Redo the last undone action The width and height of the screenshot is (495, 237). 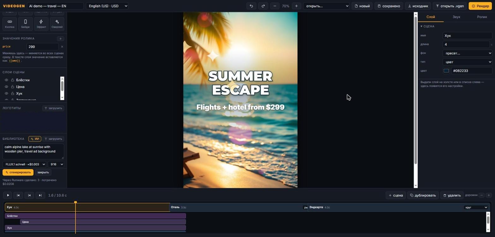(x=263, y=6)
